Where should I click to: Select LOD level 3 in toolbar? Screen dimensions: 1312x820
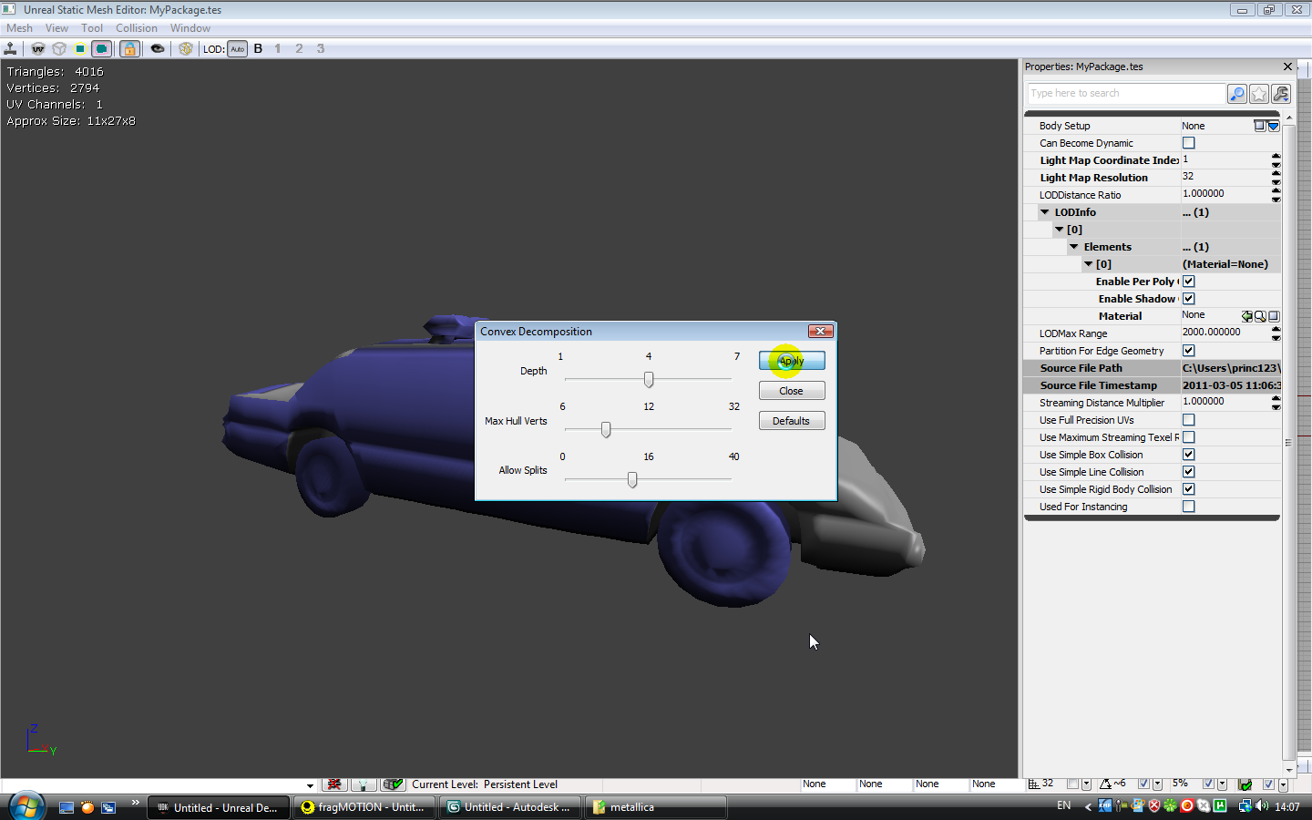click(321, 48)
